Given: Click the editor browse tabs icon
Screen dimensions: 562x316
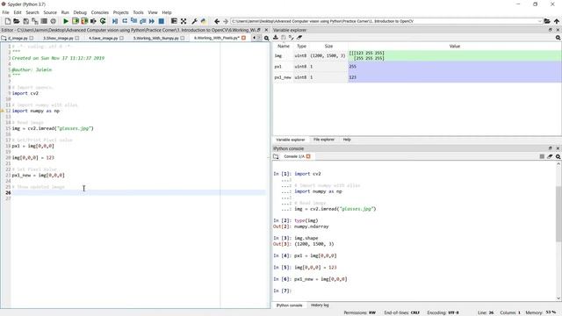Looking at the screenshot, I should (x=4, y=38).
